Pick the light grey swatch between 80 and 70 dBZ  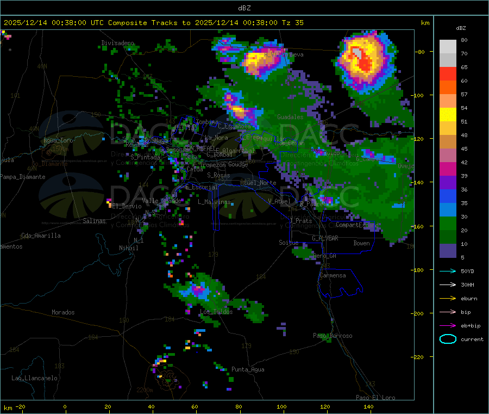(x=448, y=47)
